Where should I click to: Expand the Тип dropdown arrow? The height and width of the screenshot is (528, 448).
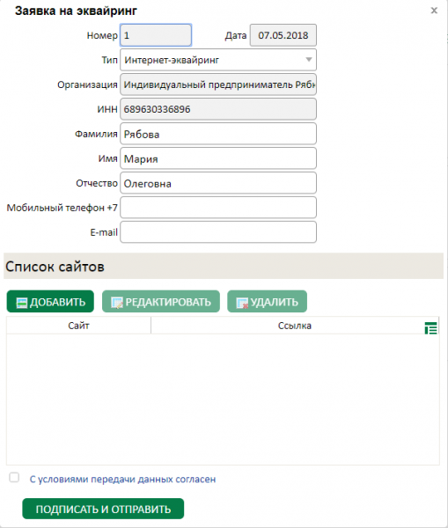[x=309, y=60]
